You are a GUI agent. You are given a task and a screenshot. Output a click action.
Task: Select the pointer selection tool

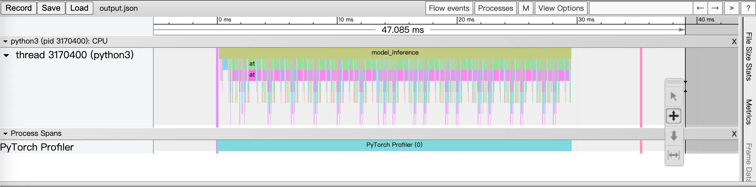pyautogui.click(x=674, y=97)
